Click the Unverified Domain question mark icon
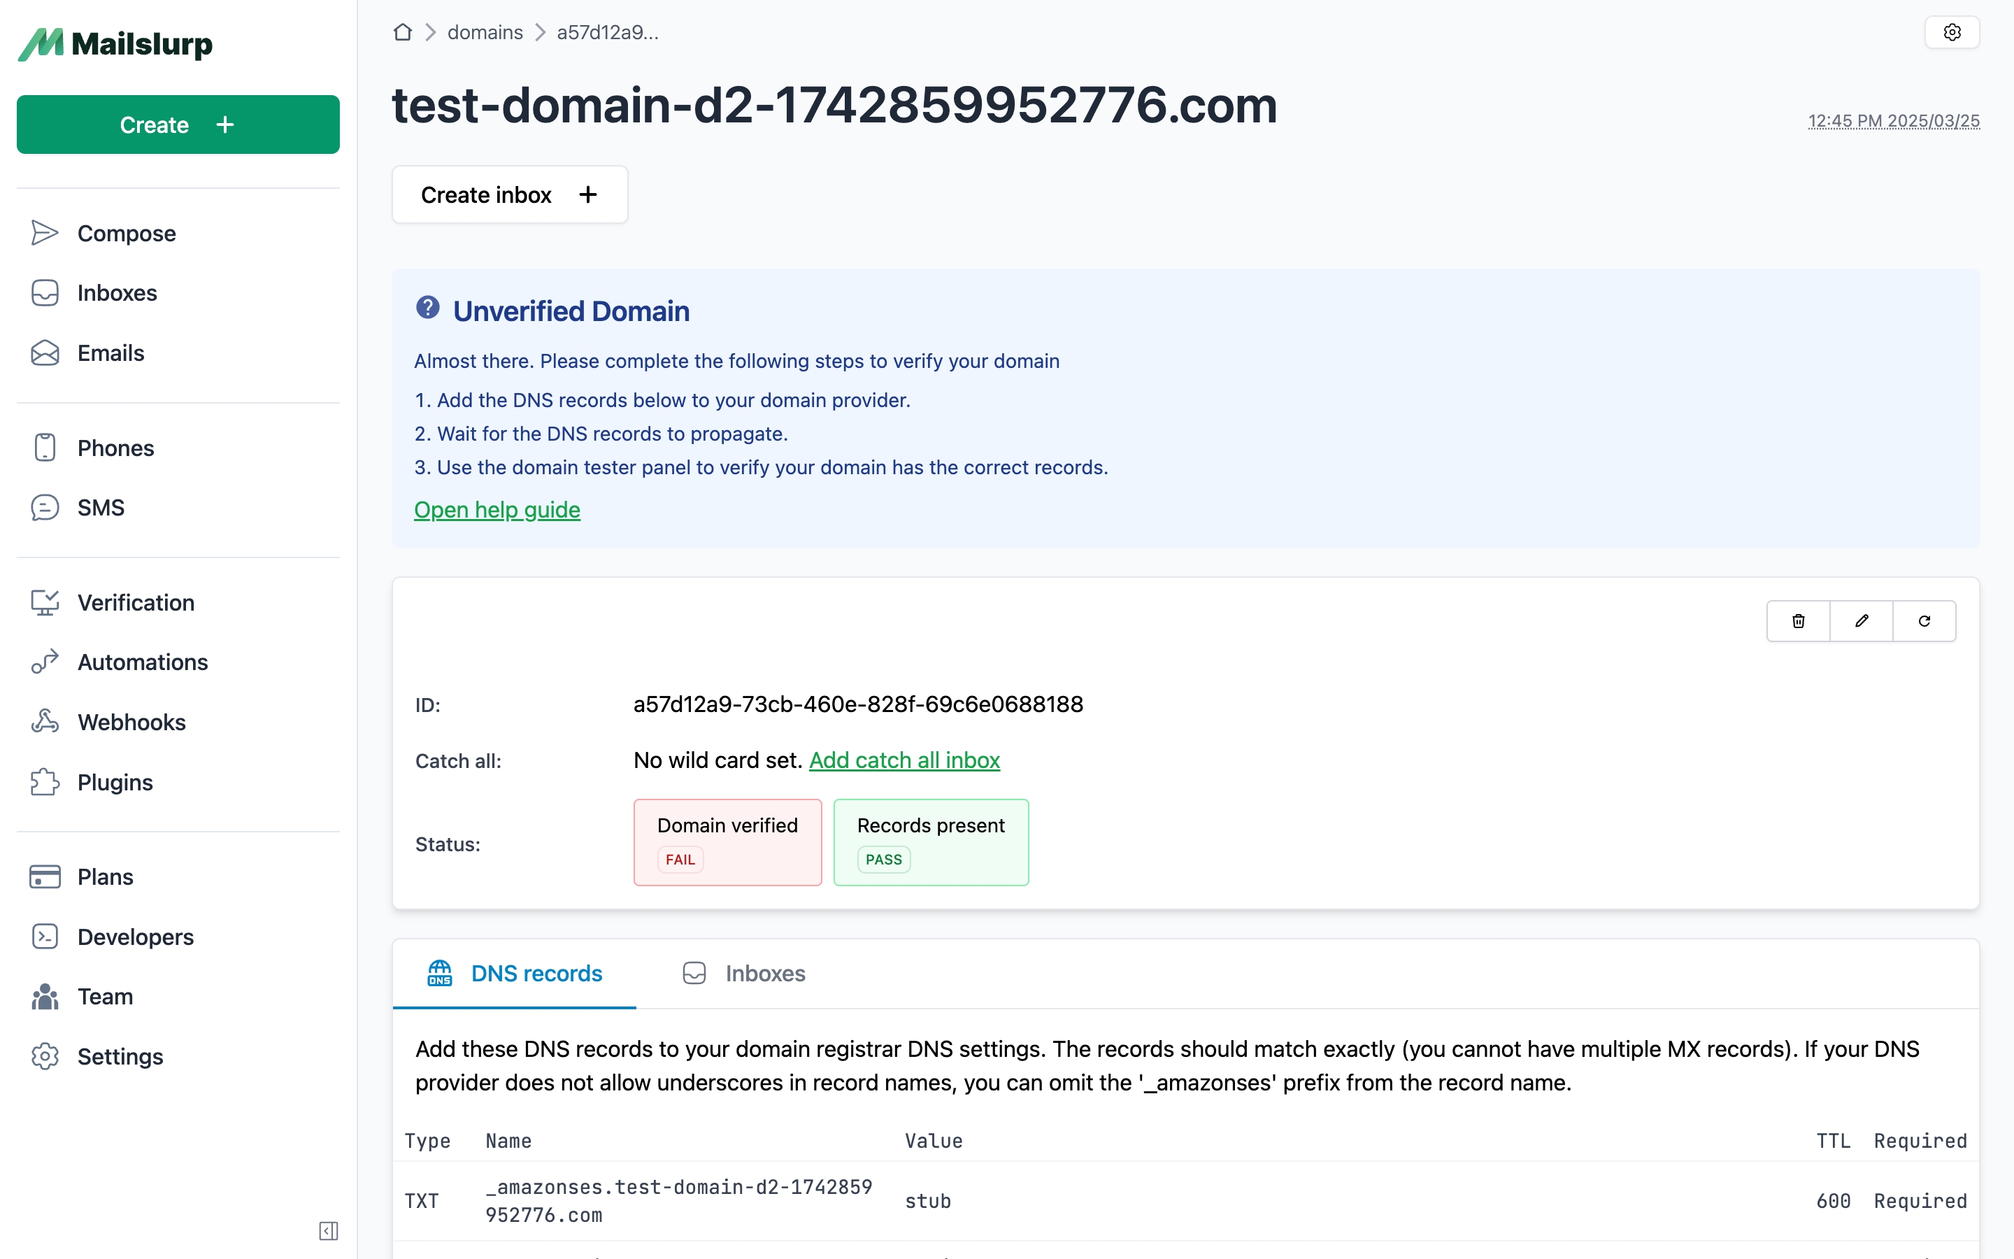The image size is (2014, 1259). click(428, 307)
